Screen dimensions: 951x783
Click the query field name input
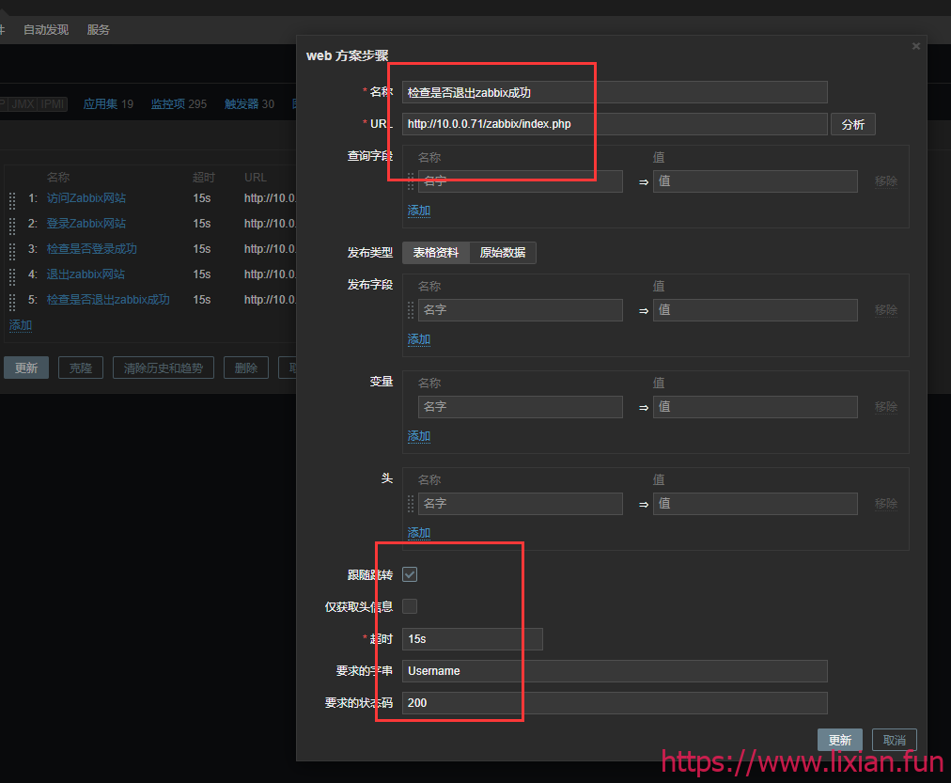pos(521,180)
